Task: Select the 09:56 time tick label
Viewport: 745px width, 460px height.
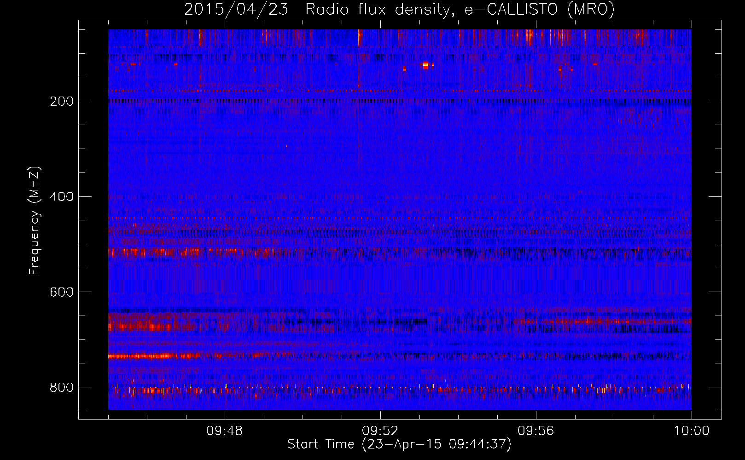Action: 536,431
